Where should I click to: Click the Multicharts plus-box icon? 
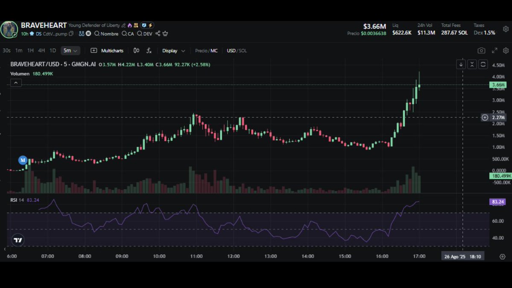(x=94, y=50)
